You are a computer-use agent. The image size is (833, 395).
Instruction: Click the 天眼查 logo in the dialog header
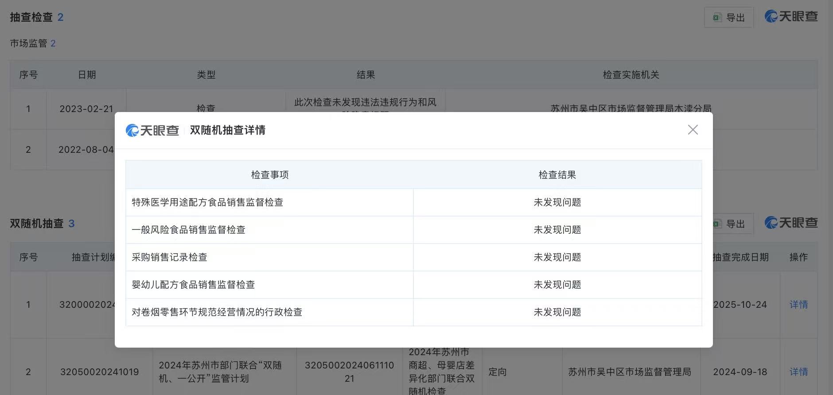click(x=152, y=130)
